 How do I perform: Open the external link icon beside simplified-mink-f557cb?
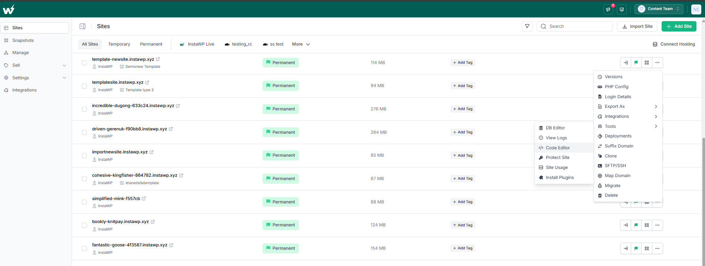144,199
